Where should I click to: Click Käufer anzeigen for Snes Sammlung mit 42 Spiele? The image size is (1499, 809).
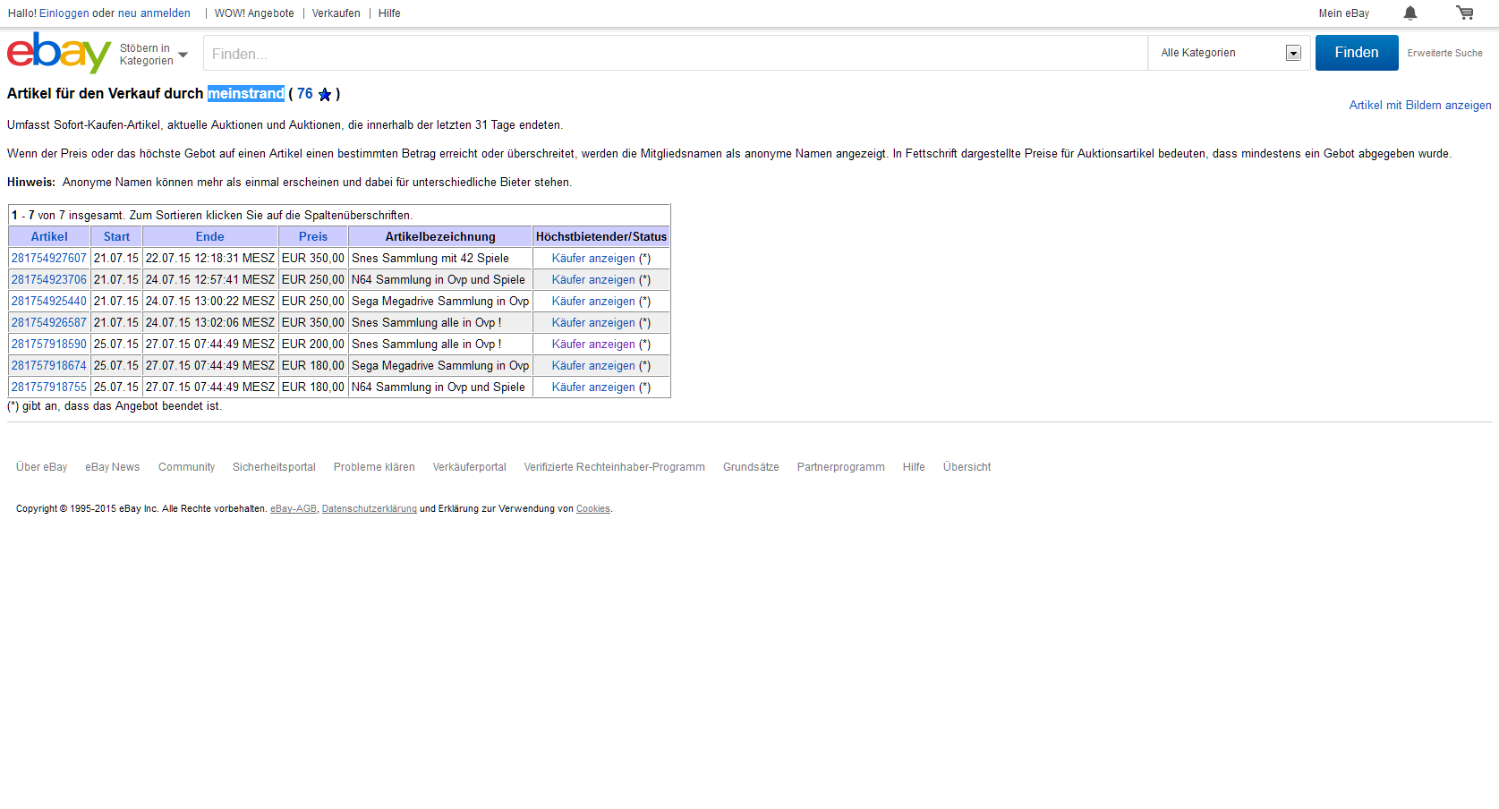point(593,258)
